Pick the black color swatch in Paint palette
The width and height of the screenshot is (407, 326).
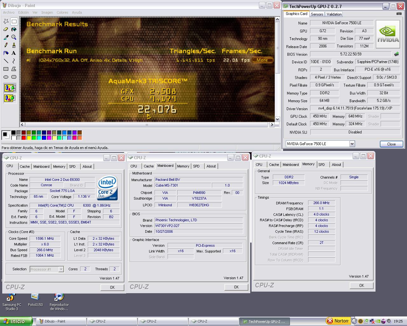14,133
